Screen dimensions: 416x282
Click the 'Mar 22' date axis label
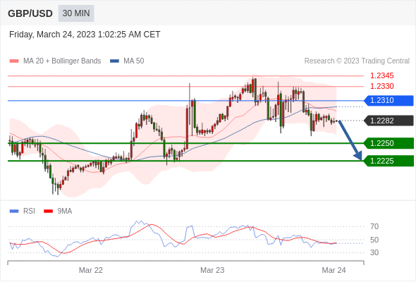[x=91, y=270]
